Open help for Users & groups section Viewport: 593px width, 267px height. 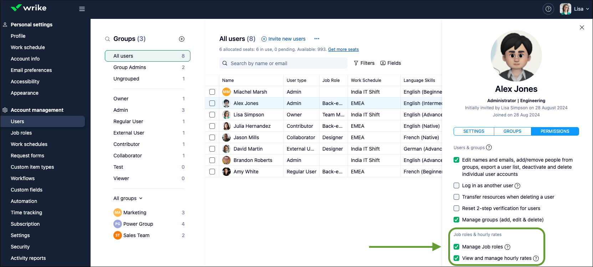489,147
